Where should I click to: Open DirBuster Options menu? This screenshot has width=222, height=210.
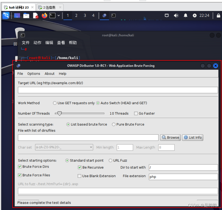(x=34, y=74)
